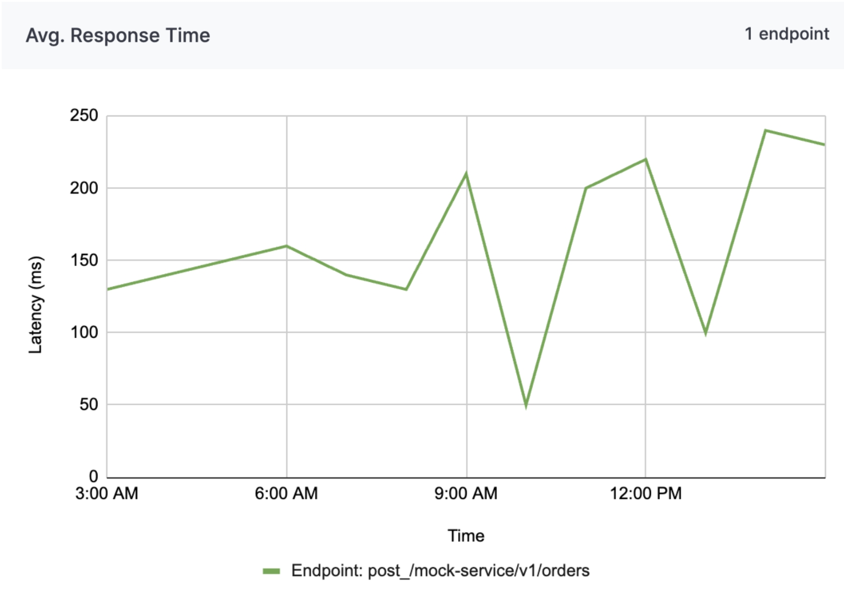Select the lowest data point near 50 ms
This screenshot has width=844, height=590.
pyautogui.click(x=526, y=405)
